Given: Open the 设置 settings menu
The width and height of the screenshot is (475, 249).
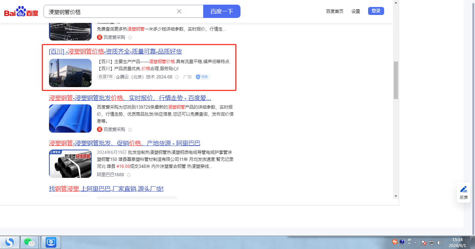Looking at the screenshot, I should (x=355, y=11).
